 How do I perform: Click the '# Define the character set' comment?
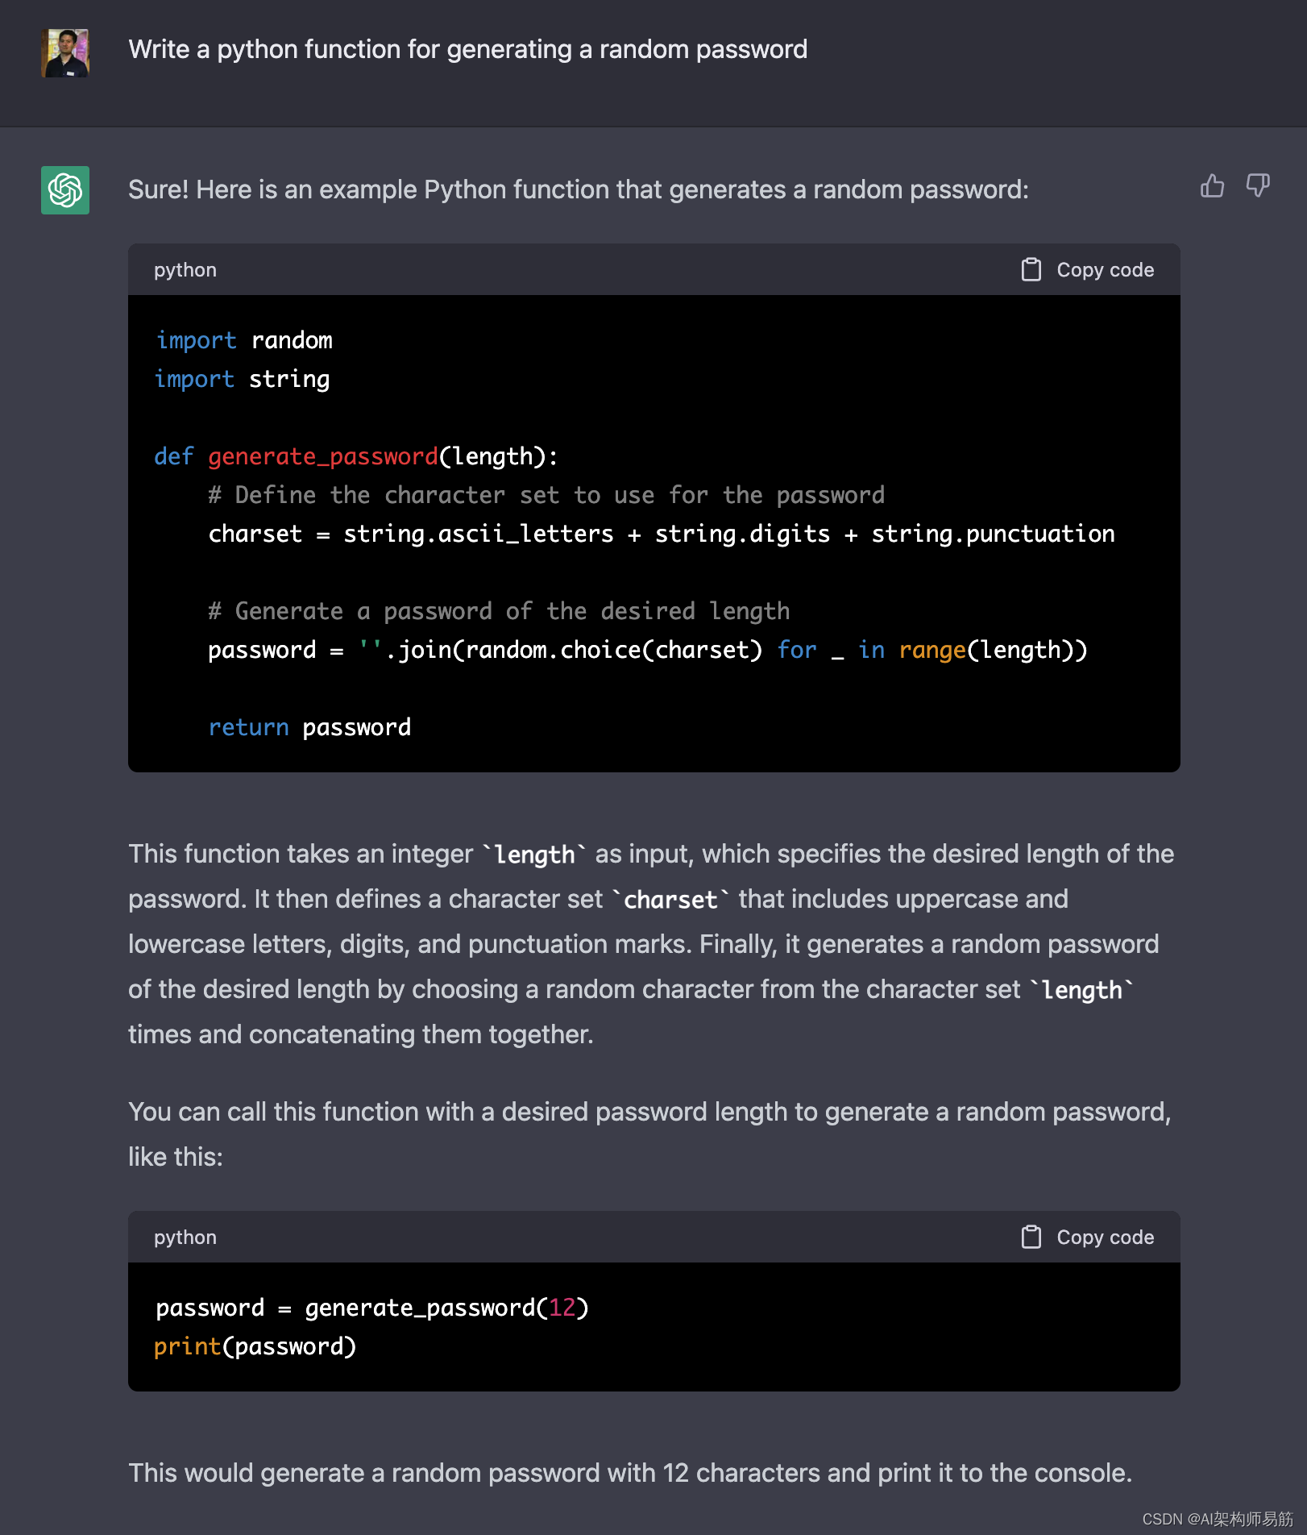[x=546, y=495]
